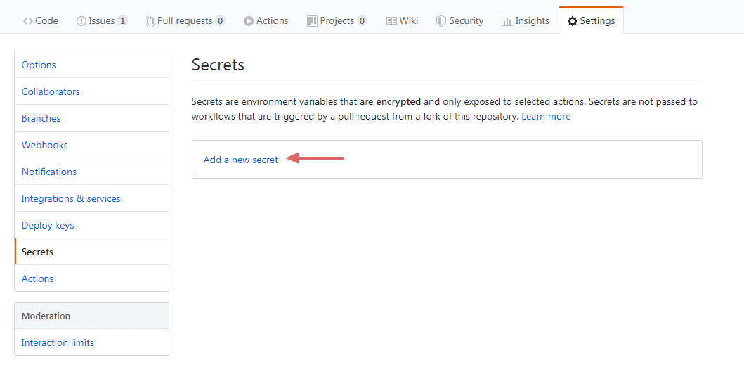Screen dimensions: 744x372
Task: Click the Settings gear icon
Action: click(x=573, y=21)
